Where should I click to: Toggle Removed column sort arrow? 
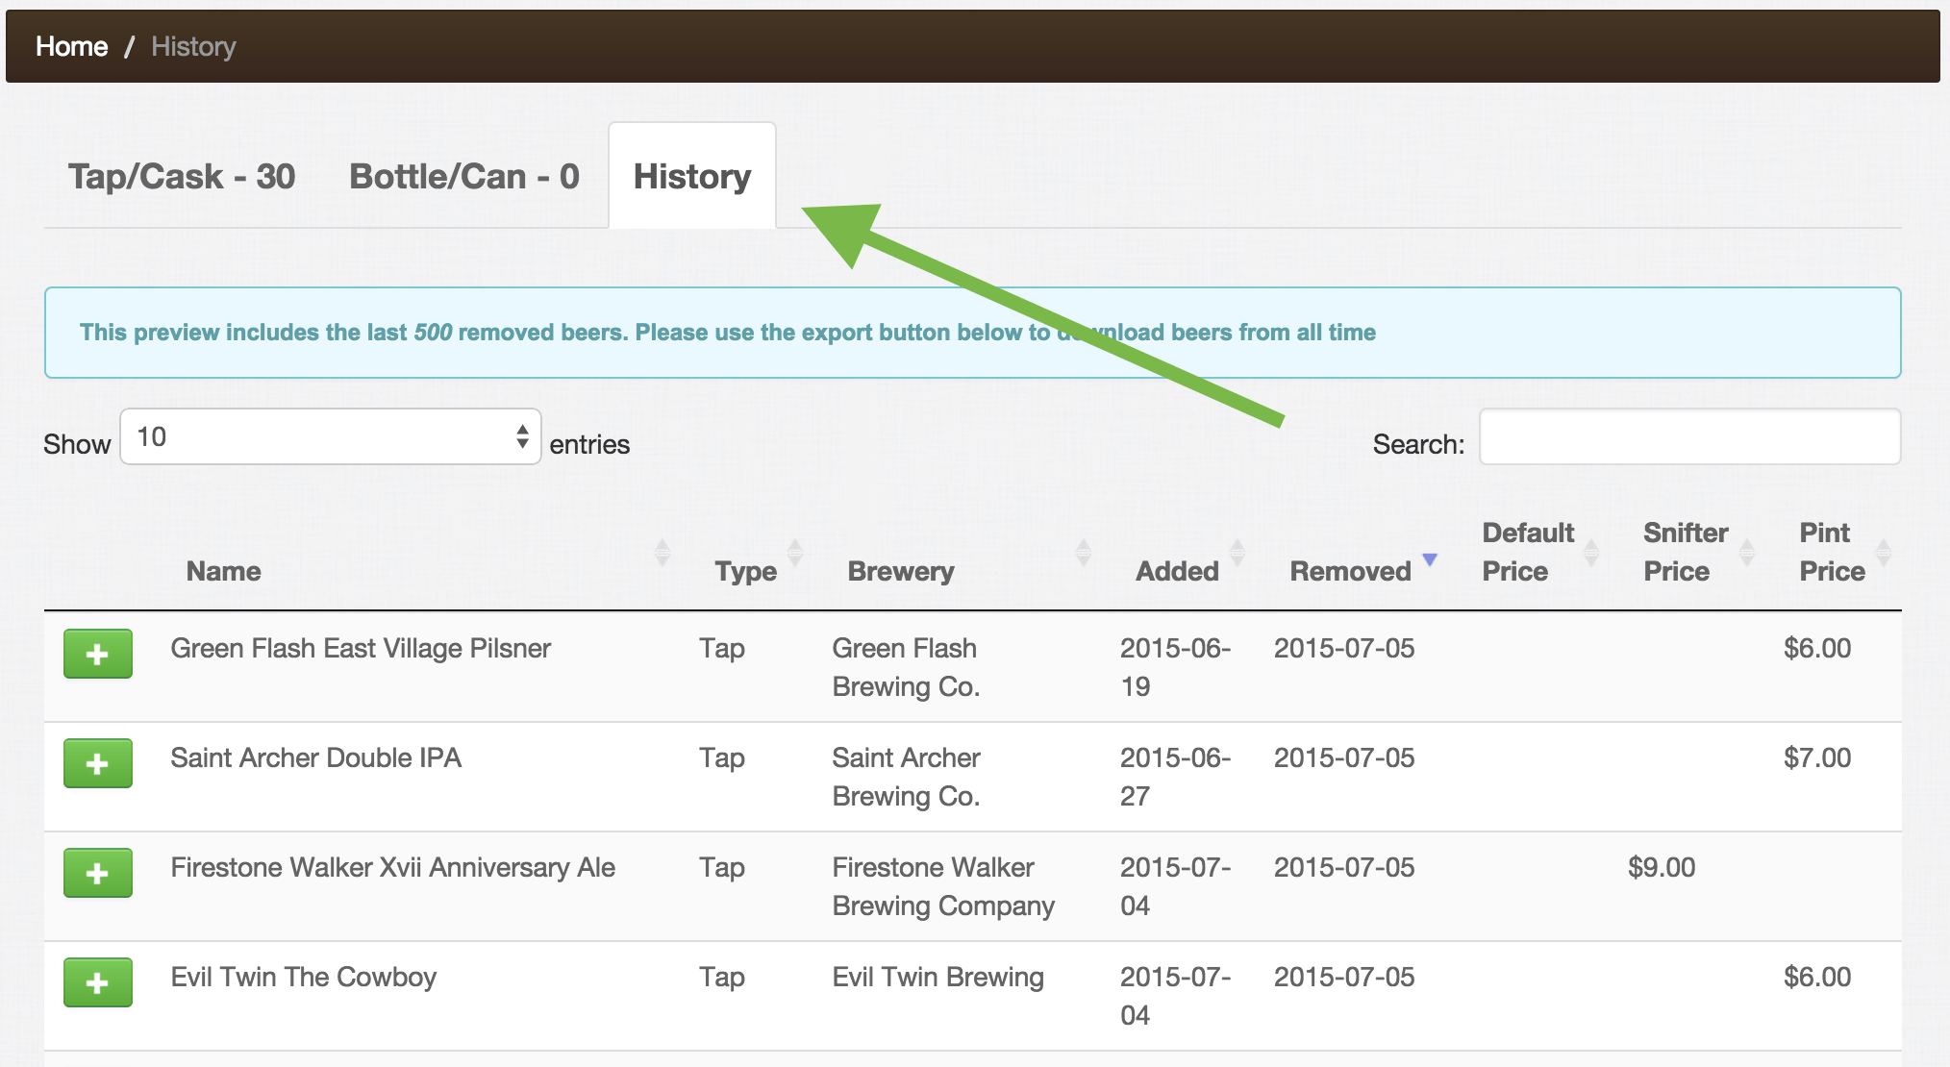point(1430,559)
